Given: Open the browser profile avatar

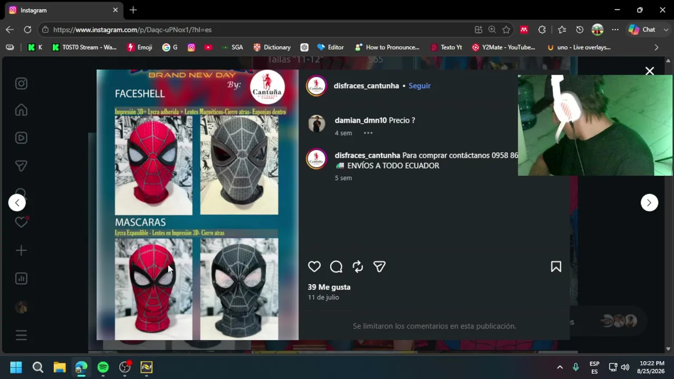Looking at the screenshot, I should pyautogui.click(x=597, y=29).
